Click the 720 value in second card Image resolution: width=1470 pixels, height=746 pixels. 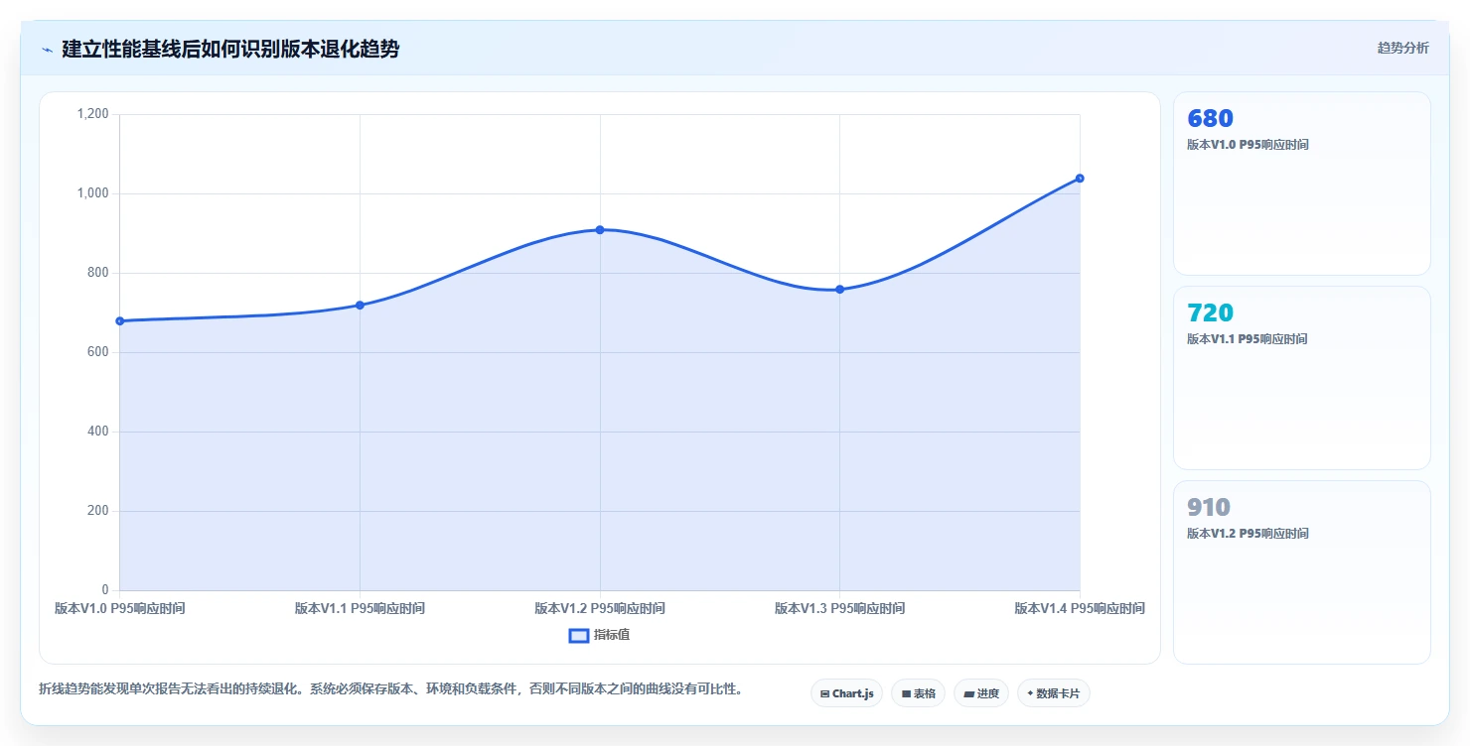(1210, 312)
